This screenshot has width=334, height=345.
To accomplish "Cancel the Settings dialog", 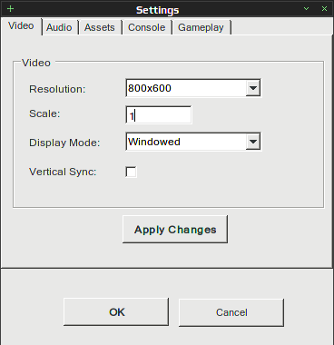I will pyautogui.click(x=231, y=312).
